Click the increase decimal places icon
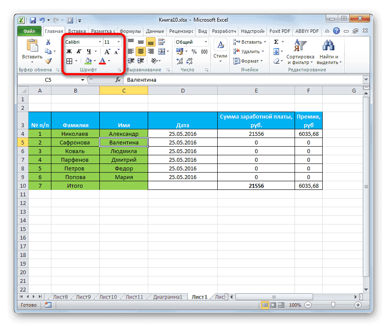 (x=179, y=61)
